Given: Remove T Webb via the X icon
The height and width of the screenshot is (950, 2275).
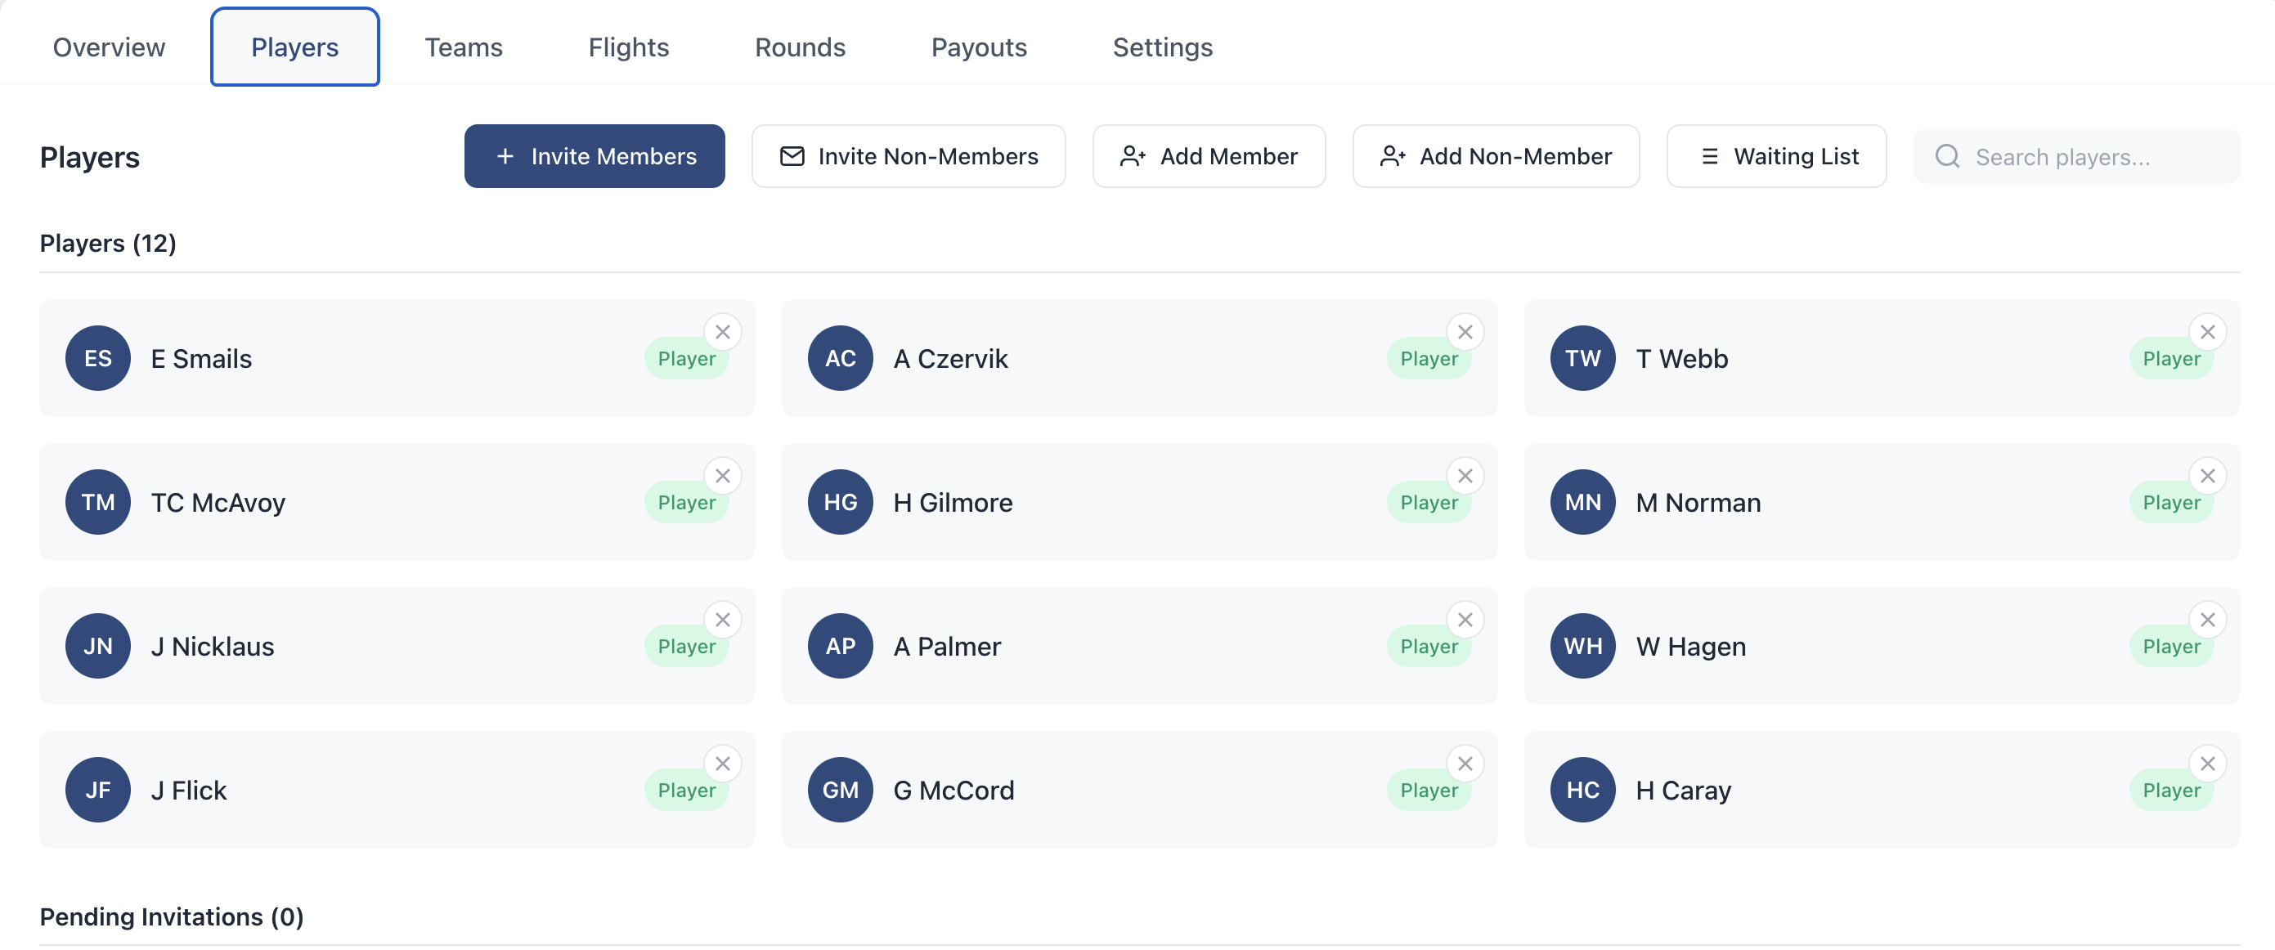Looking at the screenshot, I should click(2207, 332).
